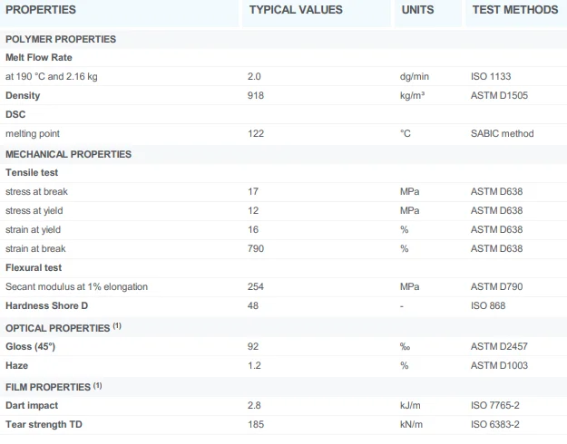Click the ISO 1133 test method

491,76
